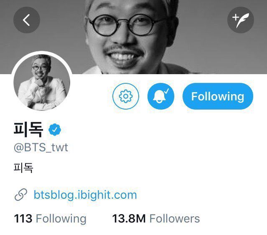
Task: Click the Following button to unfollow
Action: (x=218, y=96)
